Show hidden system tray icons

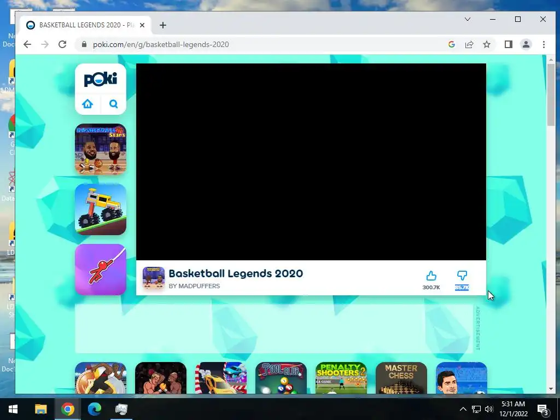pos(463,409)
